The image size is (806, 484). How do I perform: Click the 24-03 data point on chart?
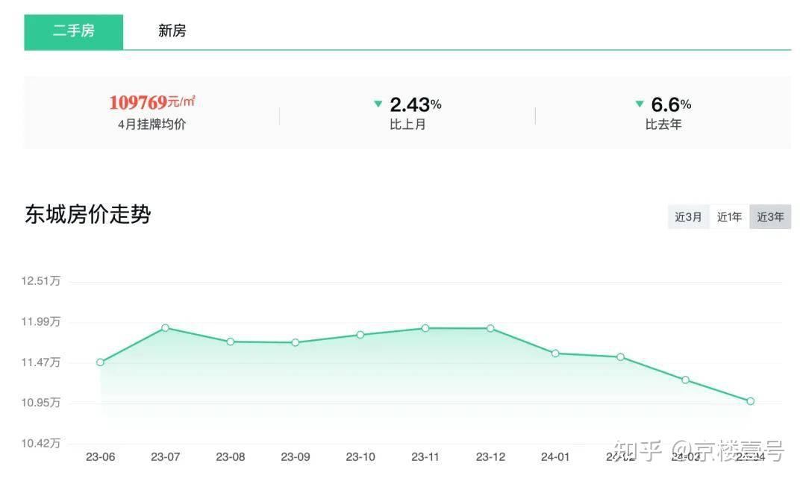tap(685, 380)
